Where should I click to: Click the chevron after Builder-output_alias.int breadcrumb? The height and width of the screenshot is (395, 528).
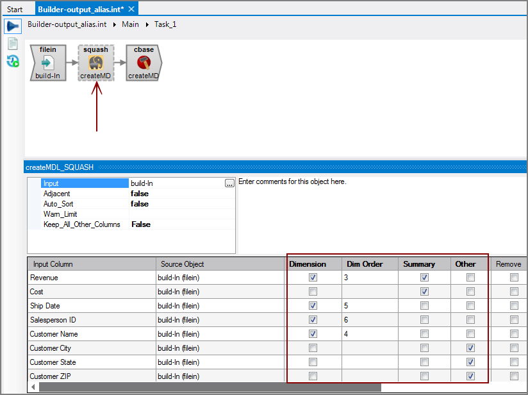(x=115, y=24)
